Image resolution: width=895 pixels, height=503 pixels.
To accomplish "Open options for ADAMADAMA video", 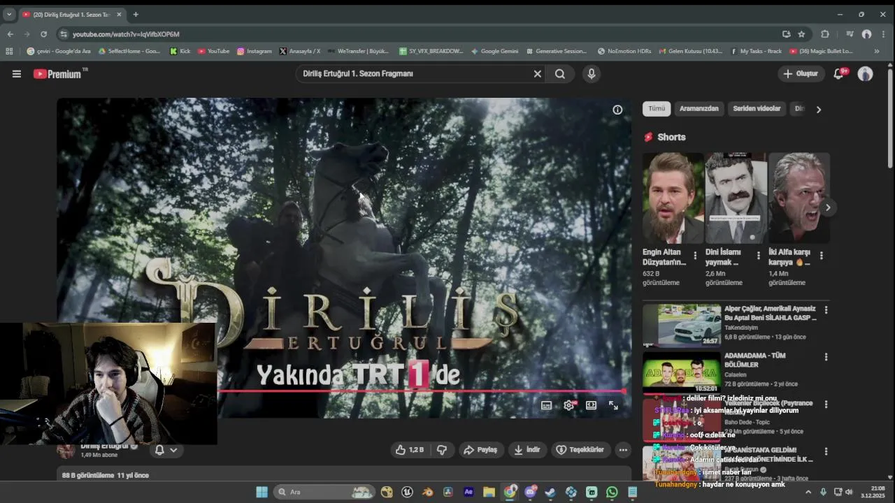I will (x=826, y=357).
